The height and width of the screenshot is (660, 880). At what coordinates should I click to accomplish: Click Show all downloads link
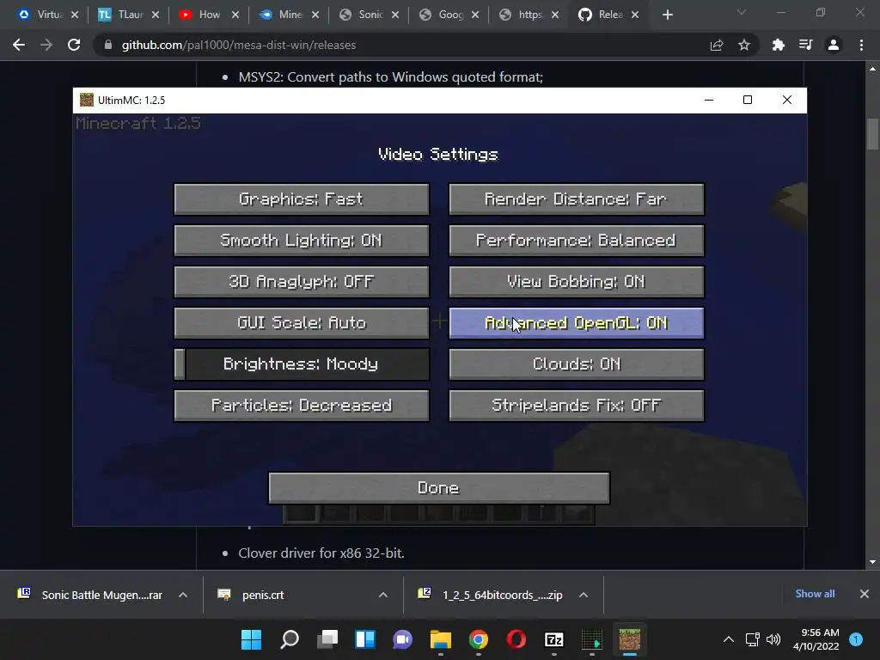(x=815, y=594)
